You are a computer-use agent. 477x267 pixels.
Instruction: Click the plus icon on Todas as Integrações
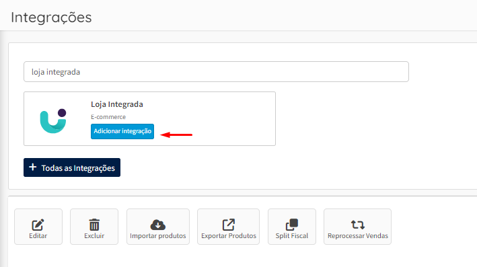tap(32, 167)
